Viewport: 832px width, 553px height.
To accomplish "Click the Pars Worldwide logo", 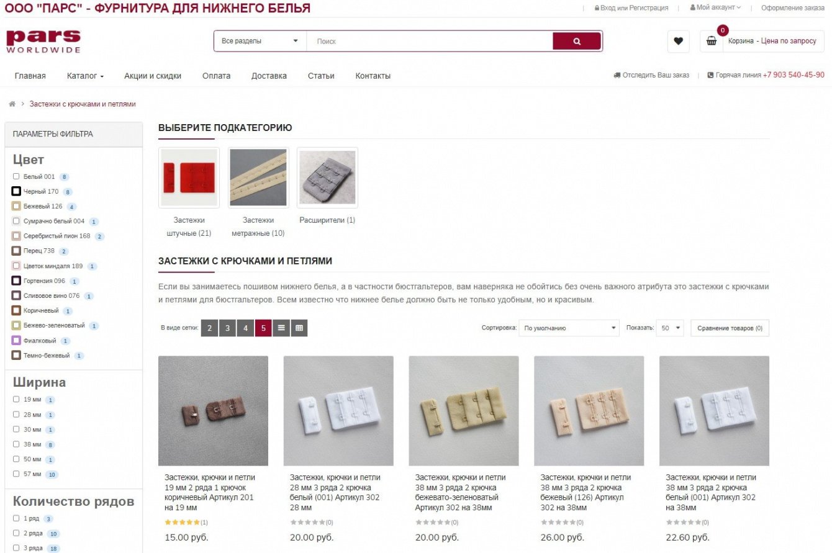I will [43, 41].
